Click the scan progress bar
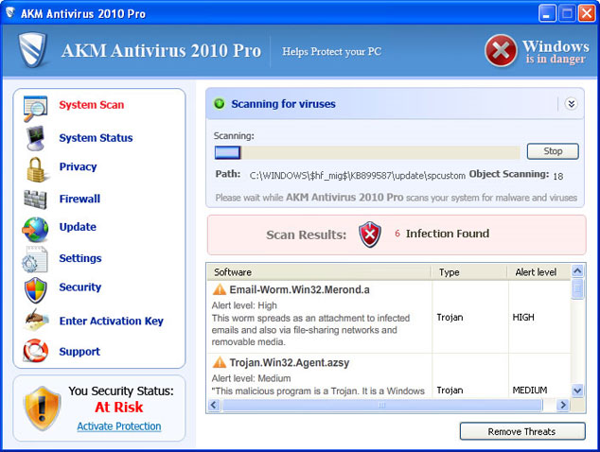 [367, 152]
